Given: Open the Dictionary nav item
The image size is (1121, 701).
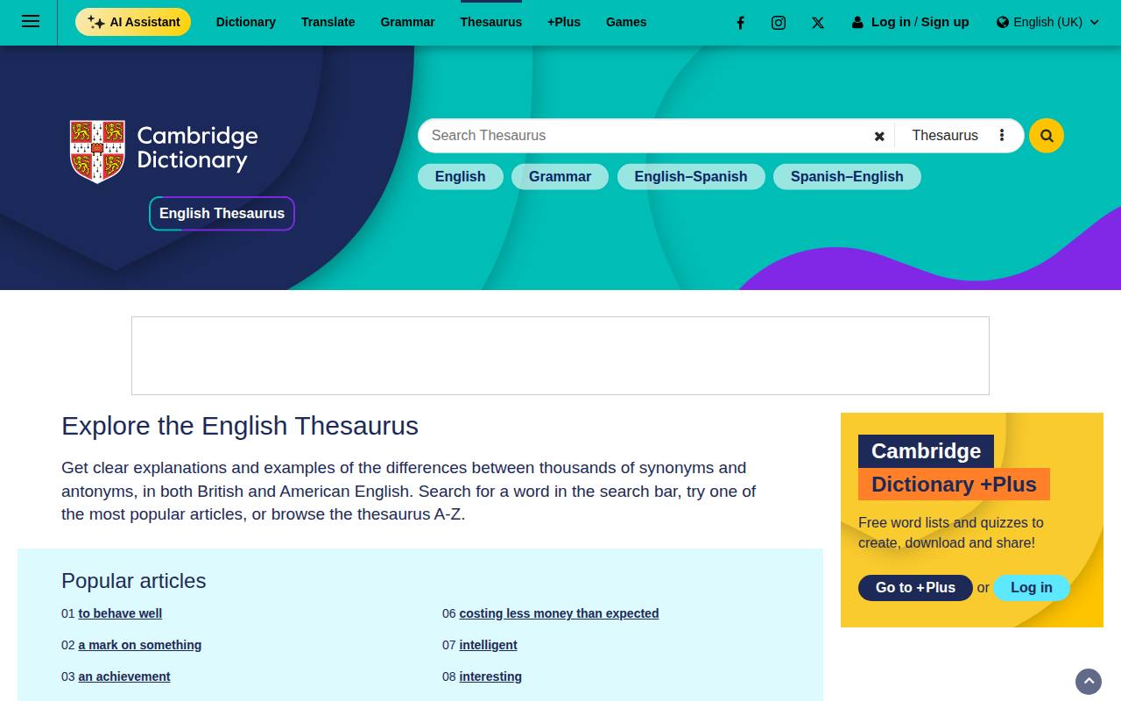Looking at the screenshot, I should pyautogui.click(x=246, y=22).
